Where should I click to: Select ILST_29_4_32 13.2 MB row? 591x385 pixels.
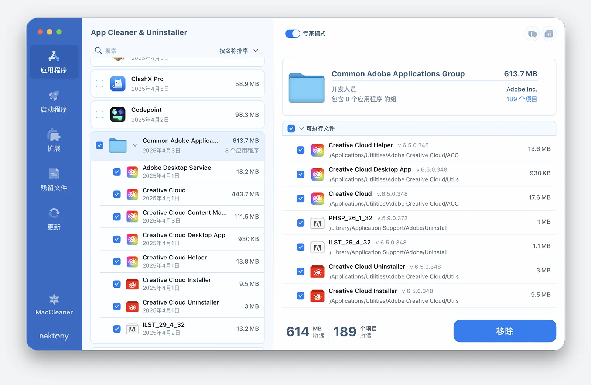[x=182, y=329]
